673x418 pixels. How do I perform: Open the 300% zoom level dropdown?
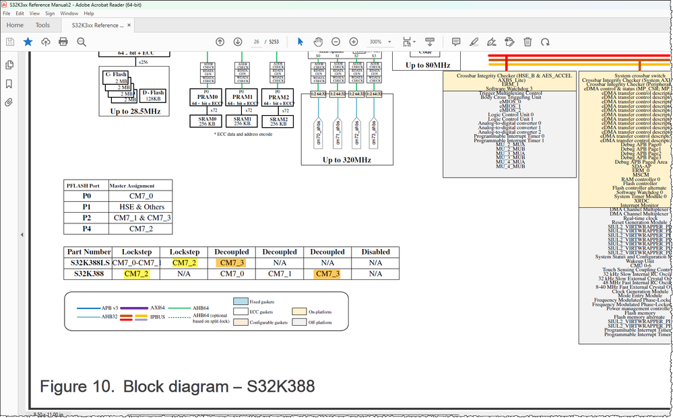[380, 42]
